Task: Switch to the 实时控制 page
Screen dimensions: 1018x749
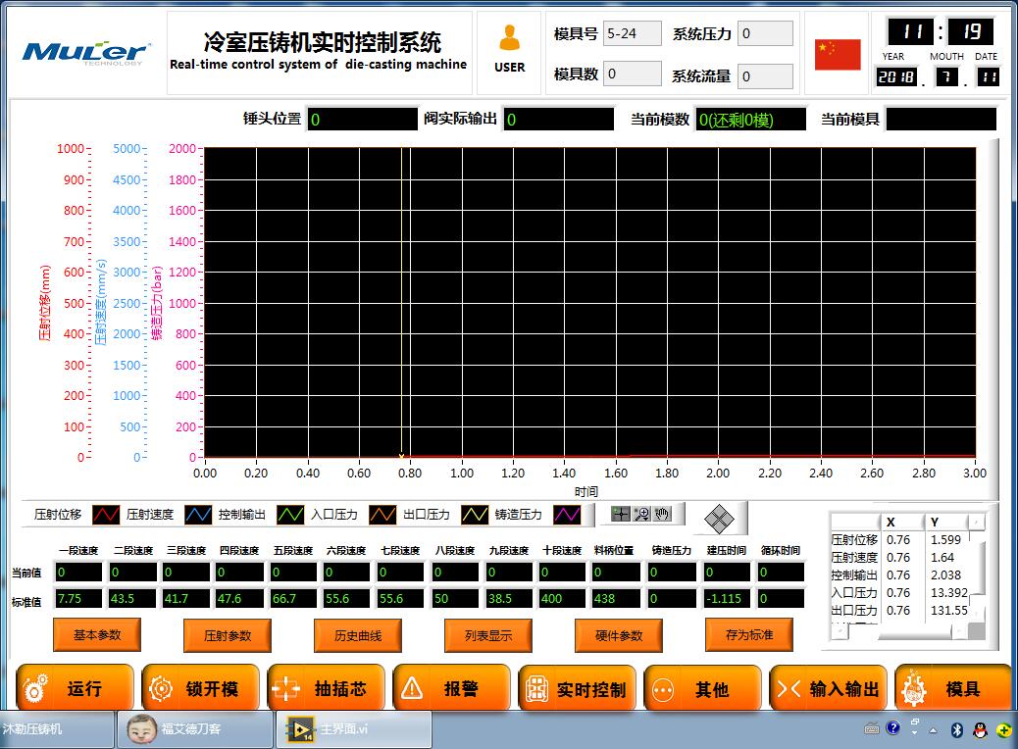Action: [x=578, y=689]
